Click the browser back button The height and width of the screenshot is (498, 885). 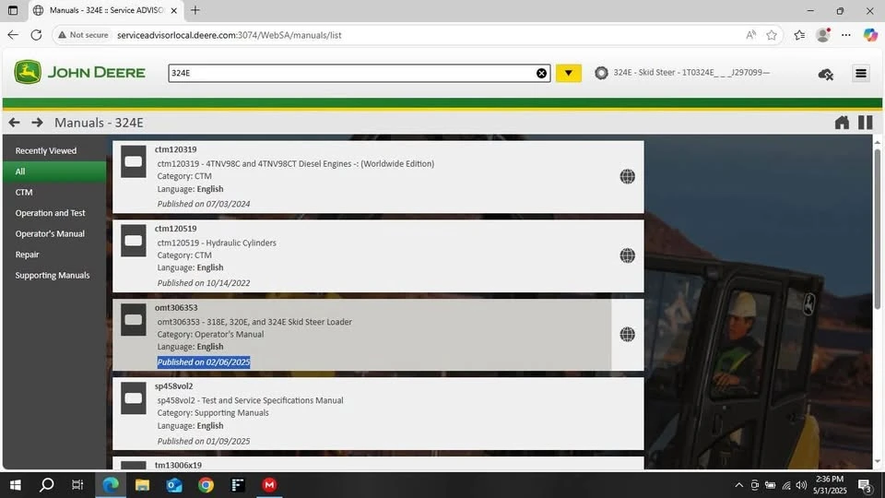coord(13,35)
